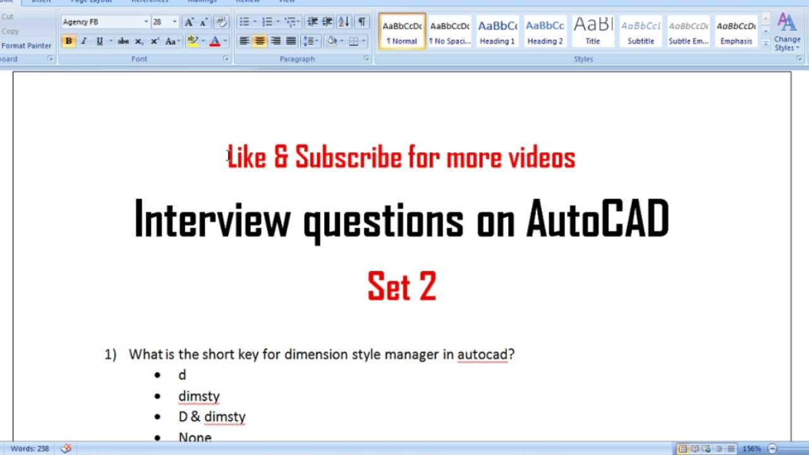Click proofing errors icon in status bar
The height and width of the screenshot is (455, 809).
[x=66, y=449]
